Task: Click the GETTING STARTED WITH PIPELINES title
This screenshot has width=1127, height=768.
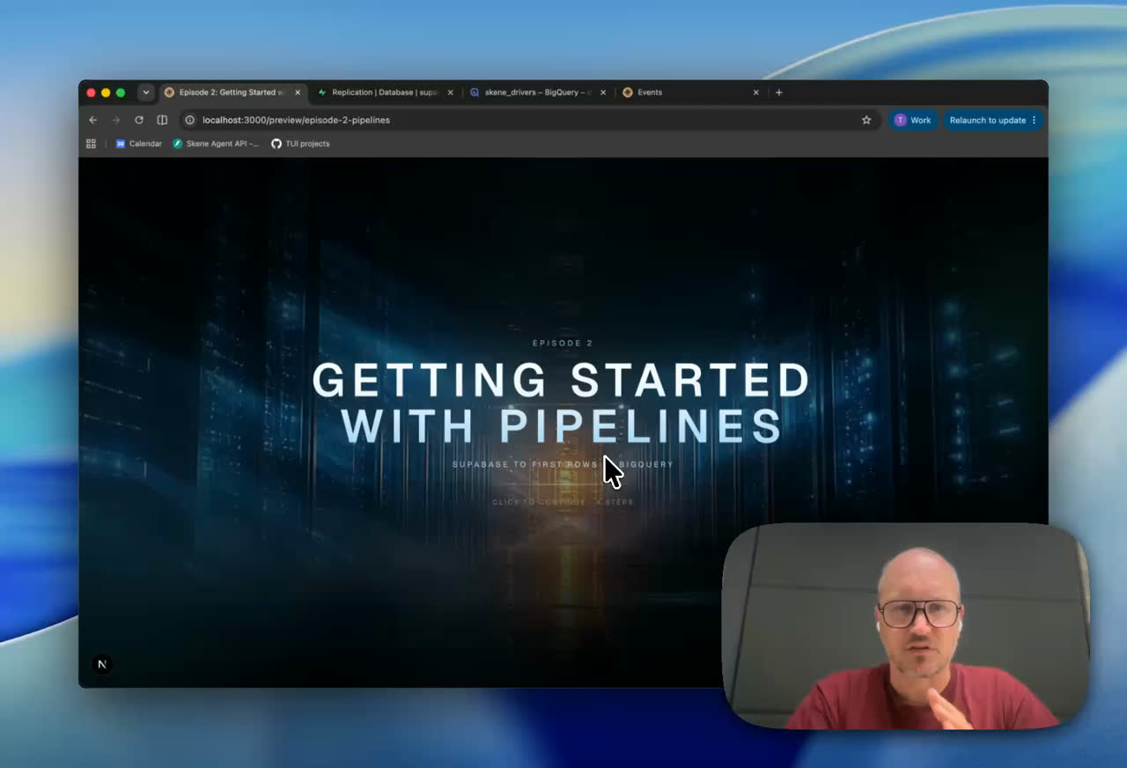Action: click(x=562, y=402)
